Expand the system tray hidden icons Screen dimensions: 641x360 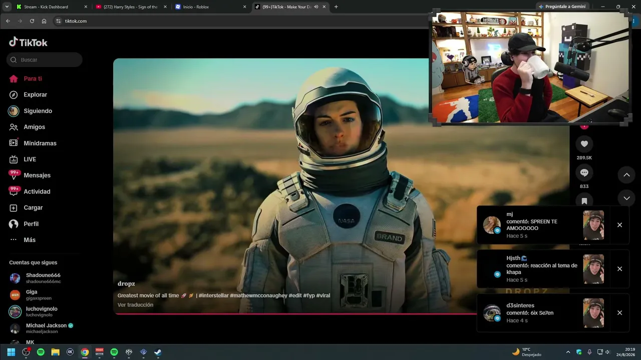point(568,352)
